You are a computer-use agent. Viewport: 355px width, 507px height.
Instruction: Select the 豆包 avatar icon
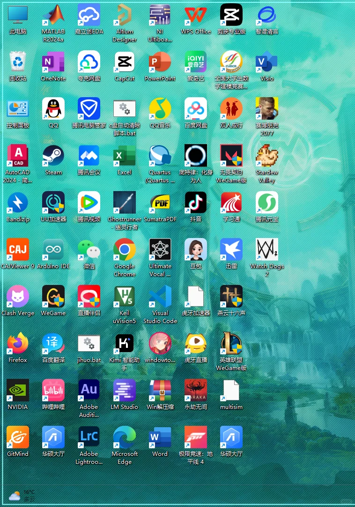[x=196, y=249]
